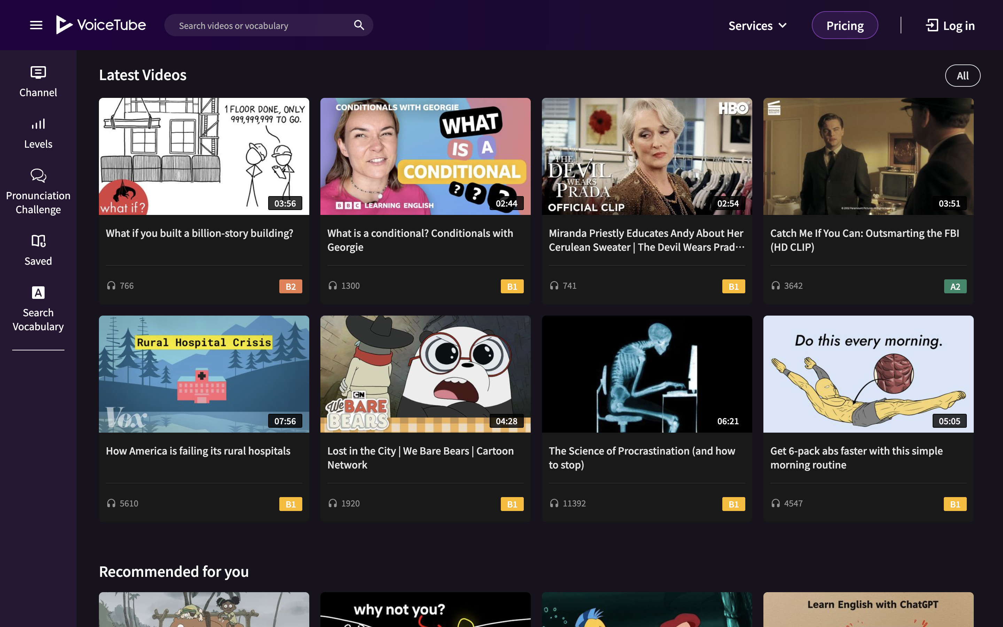Viewport: 1003px width, 627px height.
Task: Click the B1 badge on Devil Wears Prada card
Action: click(x=733, y=287)
